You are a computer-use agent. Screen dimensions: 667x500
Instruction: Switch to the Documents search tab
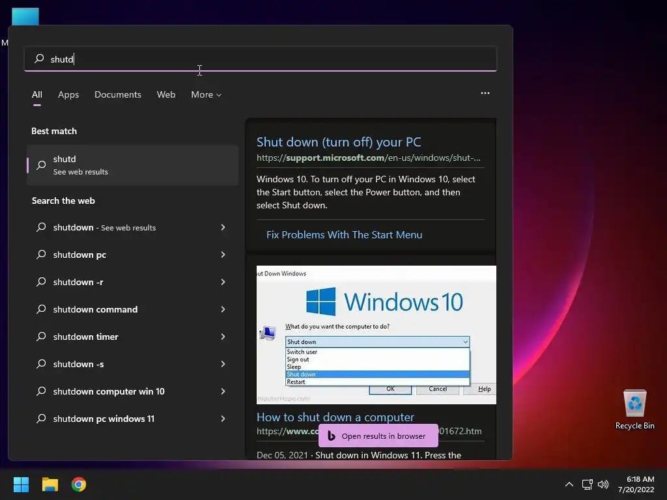tap(118, 95)
